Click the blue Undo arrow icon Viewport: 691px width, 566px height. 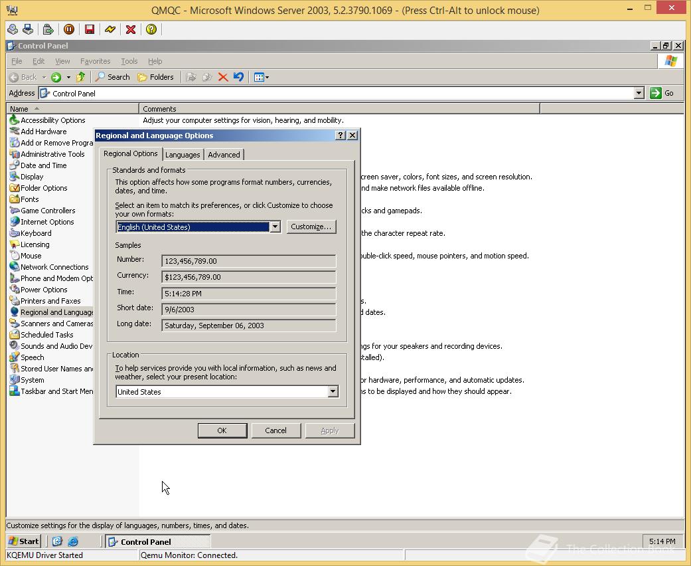tap(238, 77)
